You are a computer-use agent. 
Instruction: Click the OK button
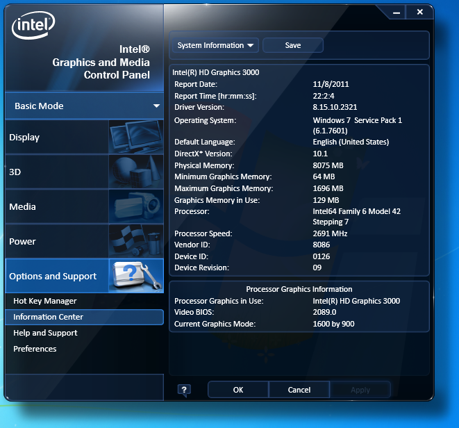(x=238, y=390)
